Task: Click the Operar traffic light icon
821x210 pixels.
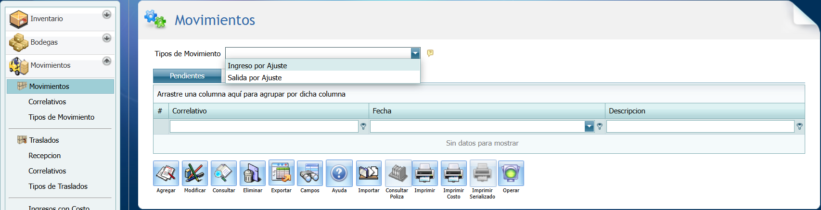Action: click(x=511, y=173)
